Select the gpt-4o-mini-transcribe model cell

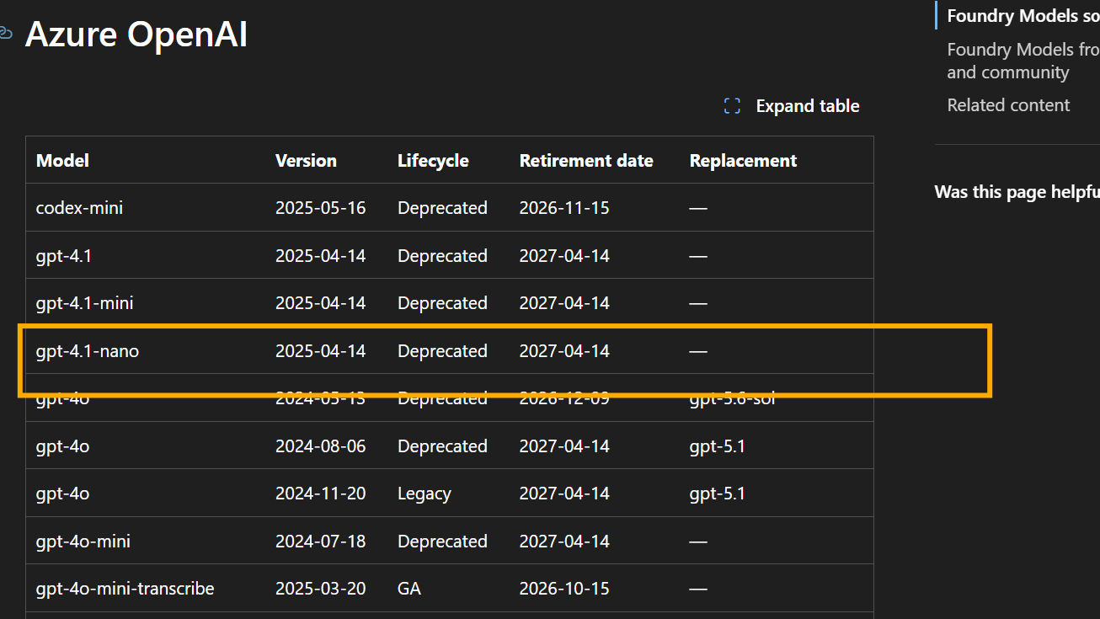click(x=125, y=588)
